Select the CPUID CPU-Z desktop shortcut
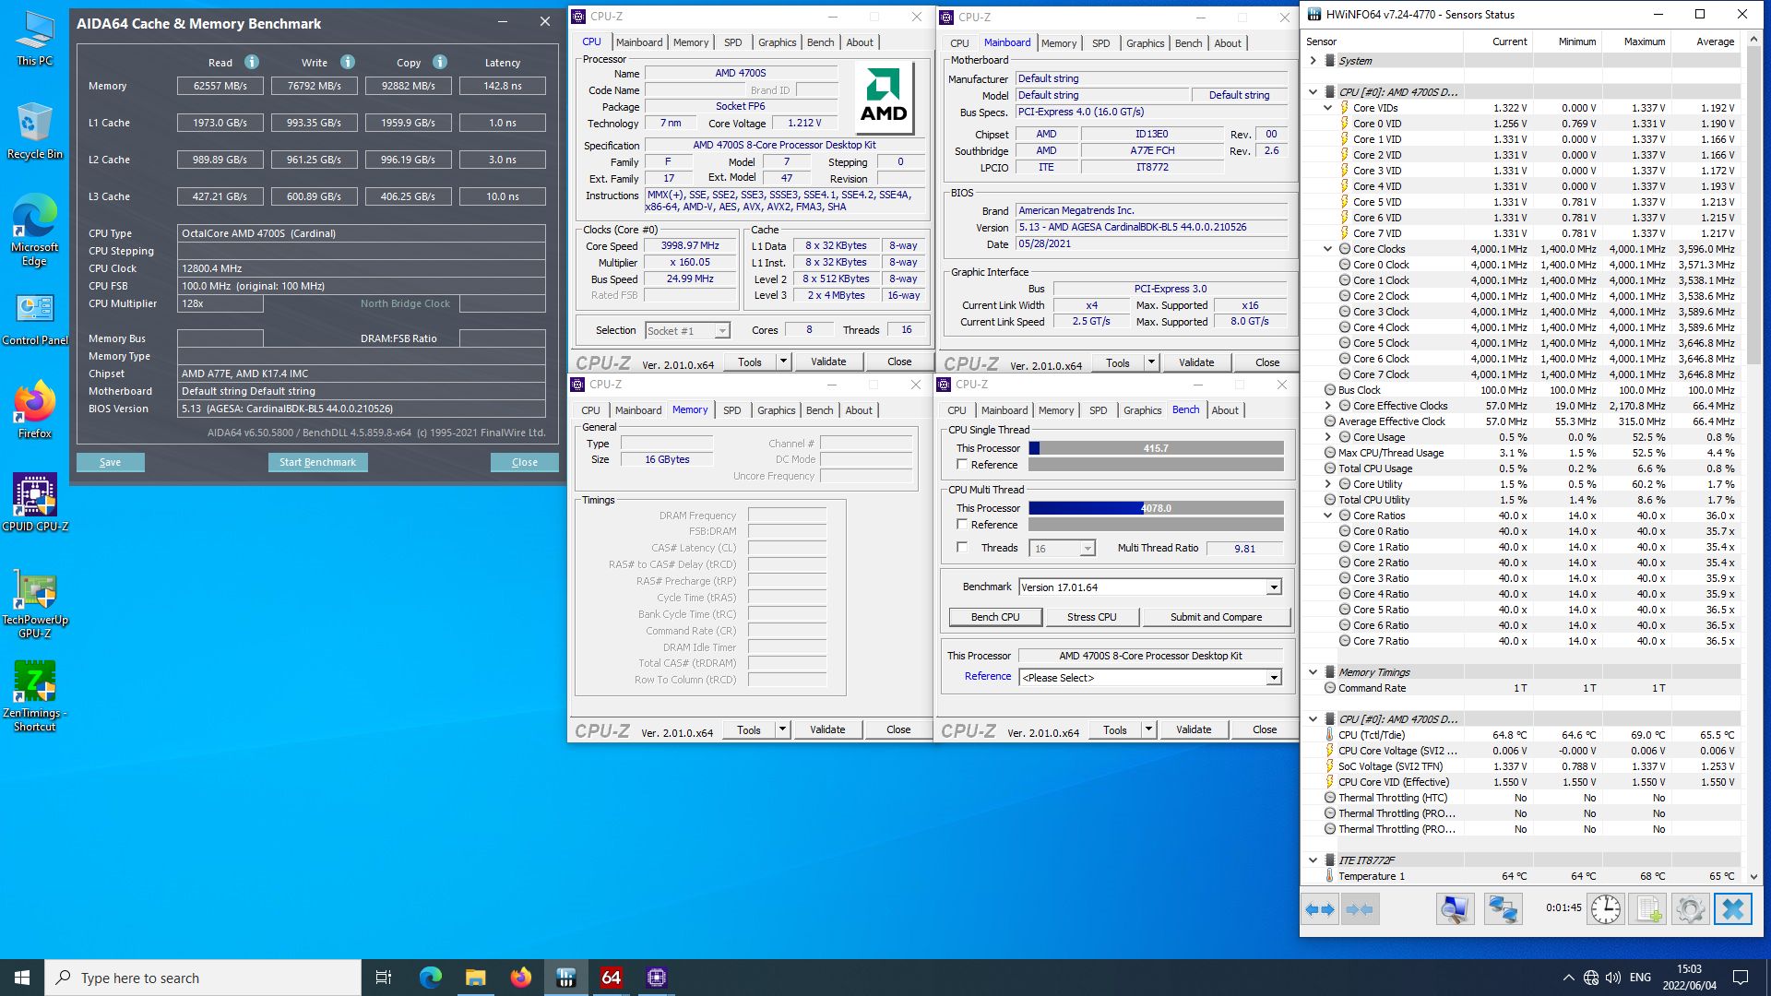1771x996 pixels. click(35, 503)
